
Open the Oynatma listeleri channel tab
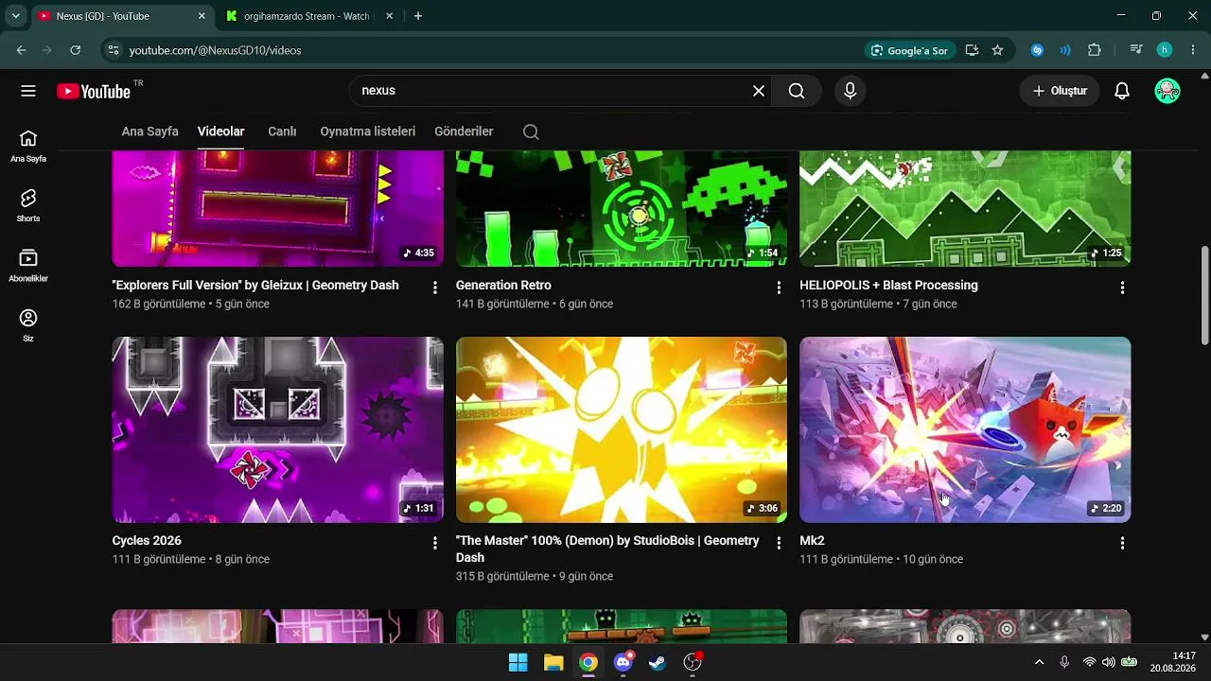(x=368, y=131)
